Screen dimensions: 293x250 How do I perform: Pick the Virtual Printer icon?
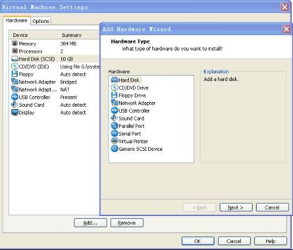click(x=114, y=141)
